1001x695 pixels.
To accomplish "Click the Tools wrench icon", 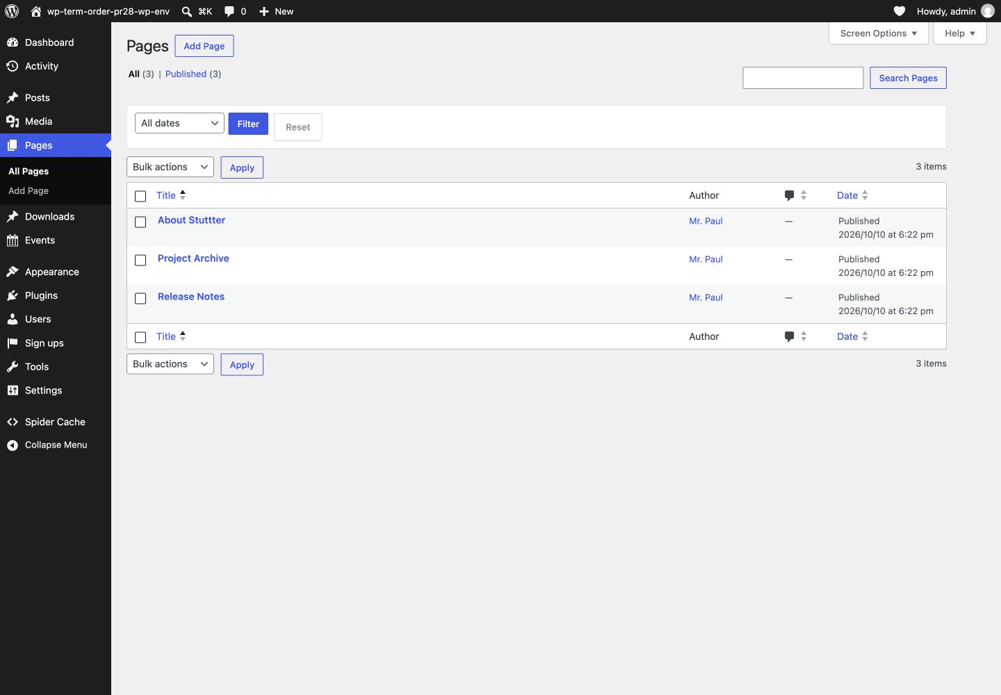I will (13, 366).
